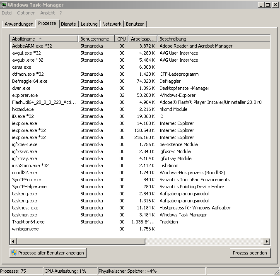Sort by Arbeitssp... memory column header

pos(142,39)
